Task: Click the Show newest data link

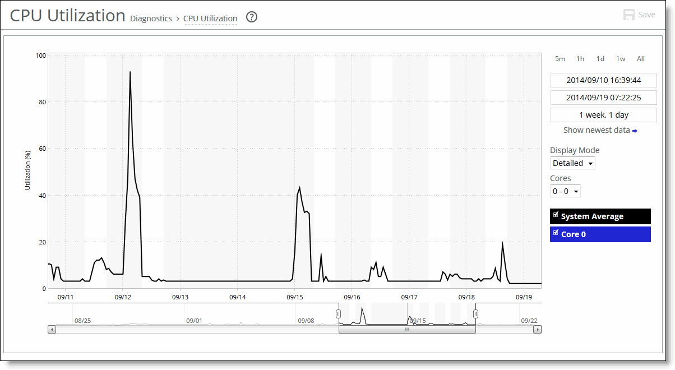Action: 597,130
